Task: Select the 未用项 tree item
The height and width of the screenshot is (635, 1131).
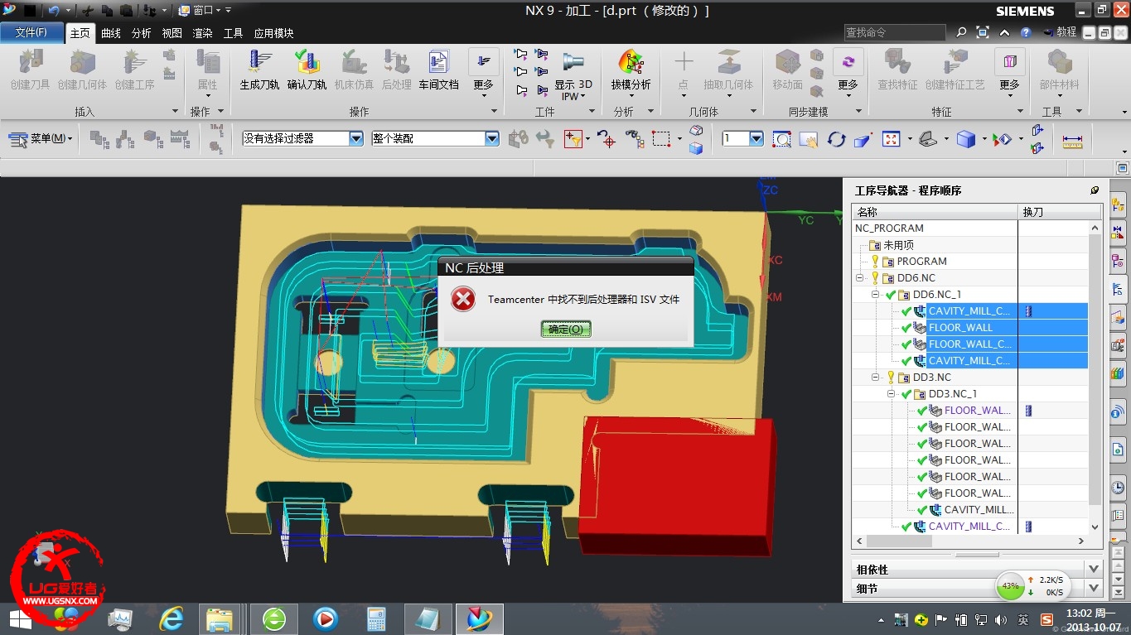Action: 898,245
